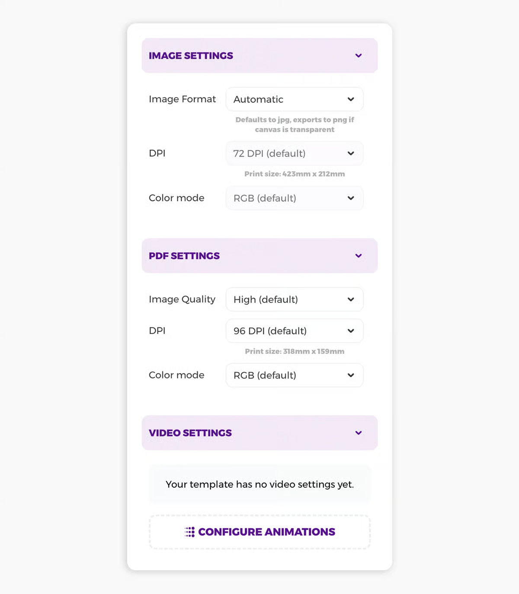Click the dotted grid icon beside Configure Animations
Screen dimensions: 519x594
pos(190,532)
